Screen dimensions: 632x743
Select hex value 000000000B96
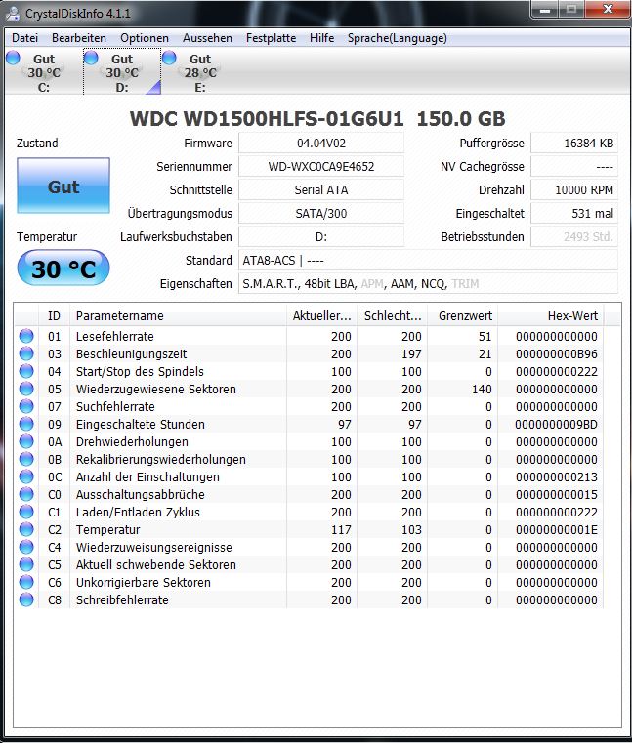tap(557, 354)
